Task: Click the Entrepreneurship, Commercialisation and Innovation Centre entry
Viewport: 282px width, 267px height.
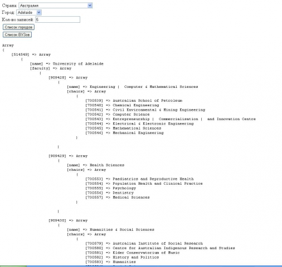Action: 171,119
